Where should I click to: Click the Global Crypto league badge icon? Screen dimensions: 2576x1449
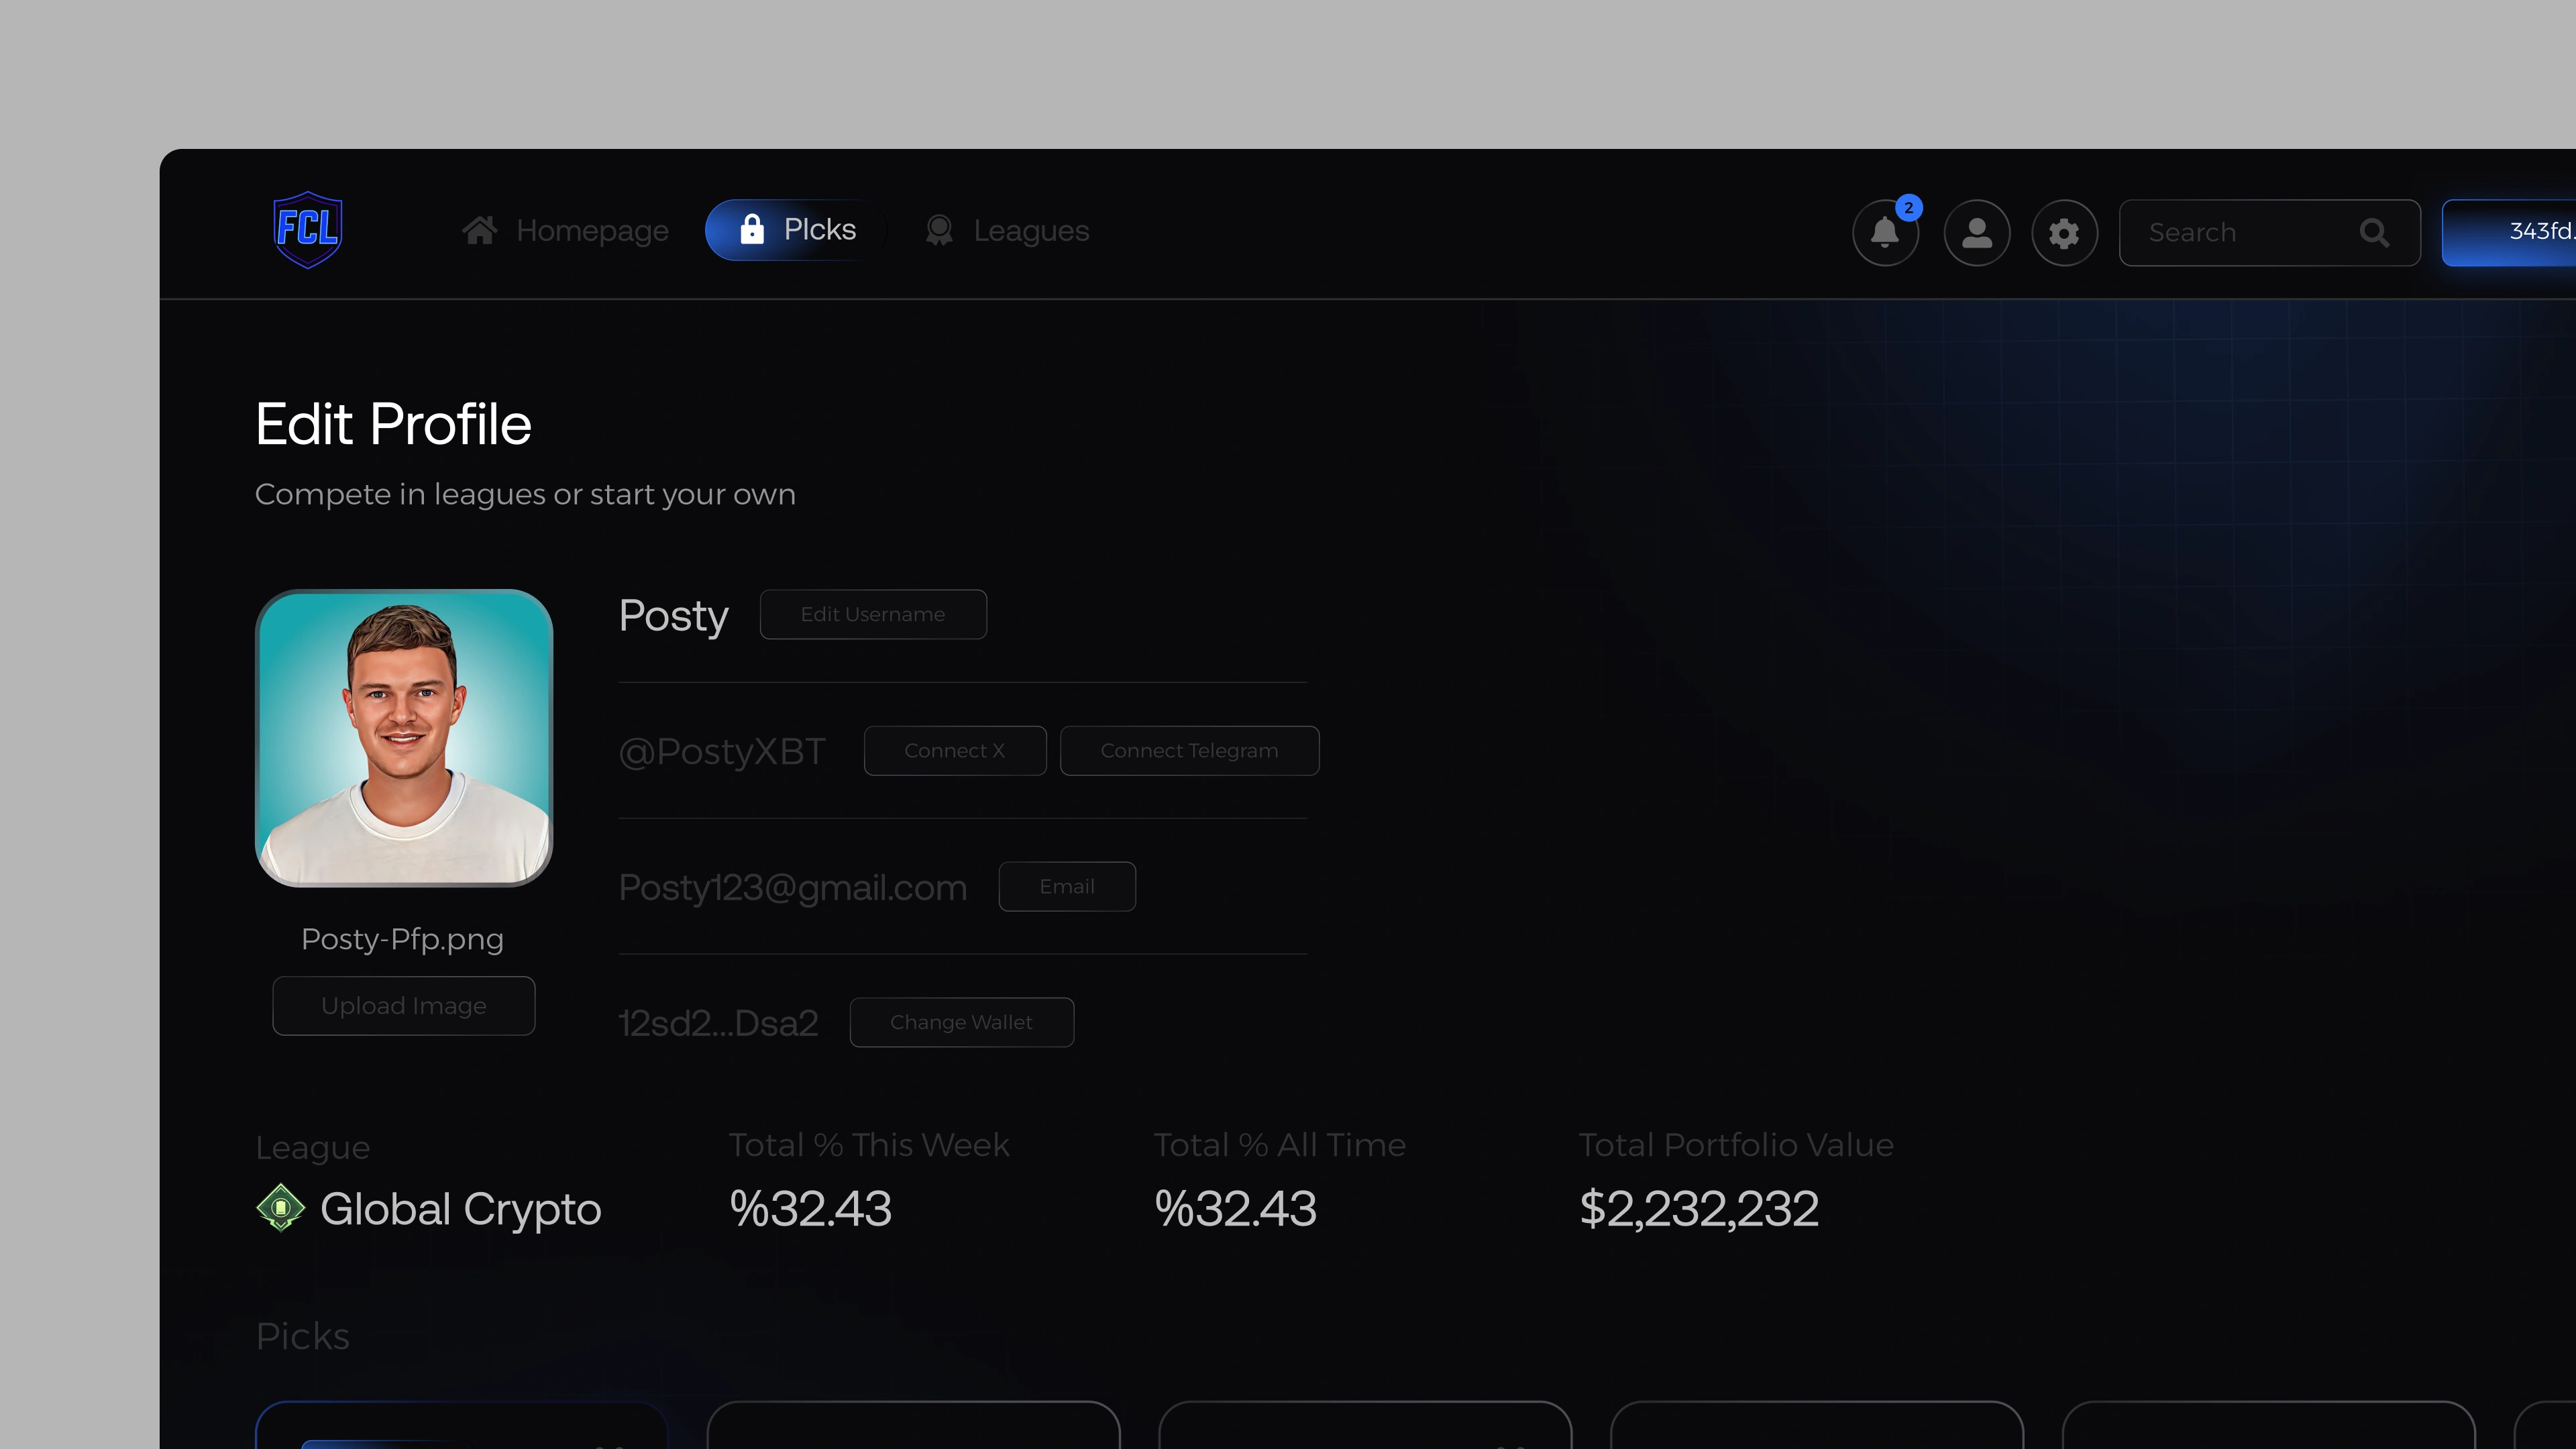pos(281,1208)
